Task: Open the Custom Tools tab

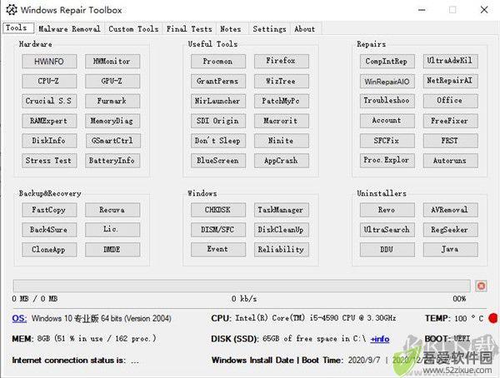Action: pyautogui.click(x=133, y=28)
